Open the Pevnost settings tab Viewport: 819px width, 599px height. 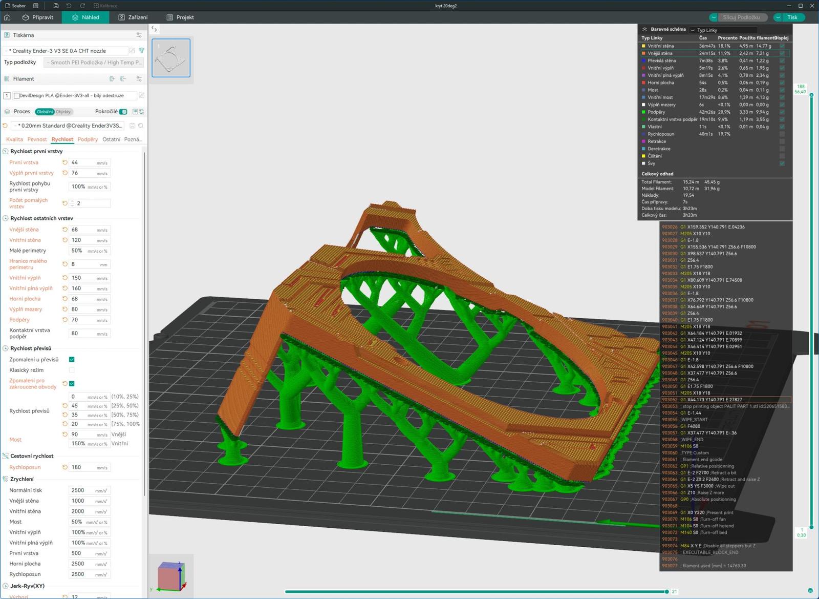coord(37,139)
